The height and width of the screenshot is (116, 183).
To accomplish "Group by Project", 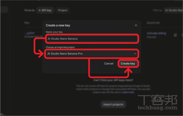I will coord(63,10).
